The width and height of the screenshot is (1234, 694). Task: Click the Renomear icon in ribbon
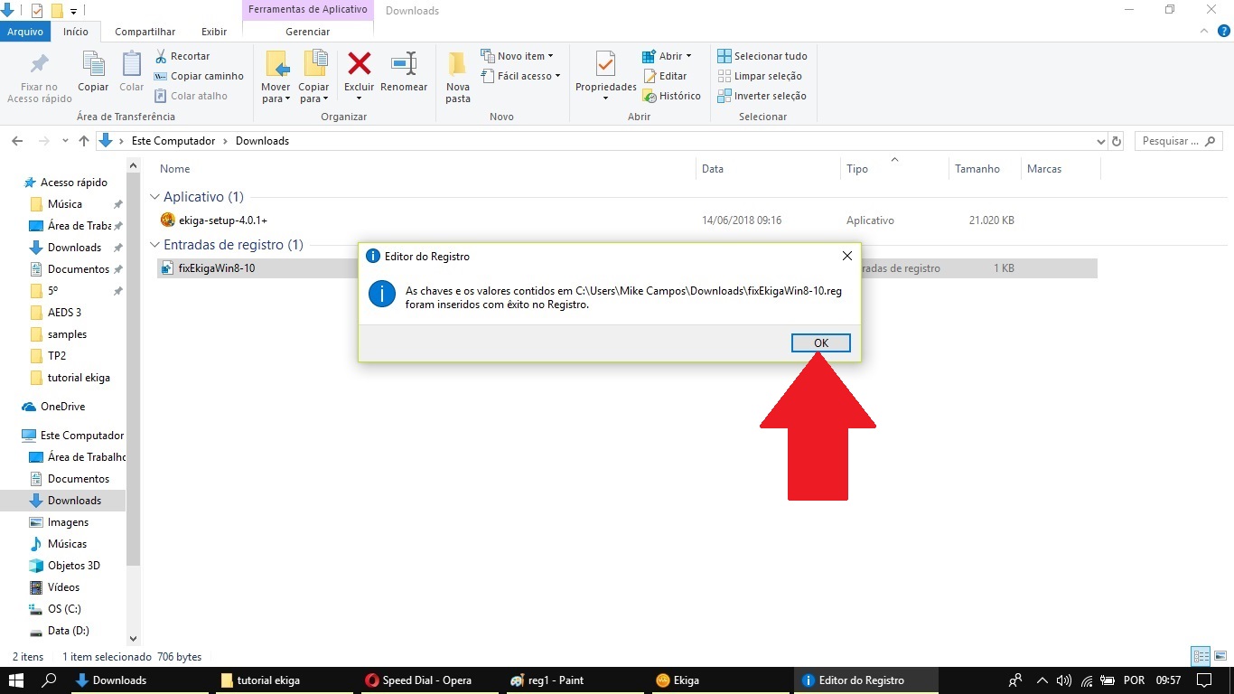tap(403, 65)
